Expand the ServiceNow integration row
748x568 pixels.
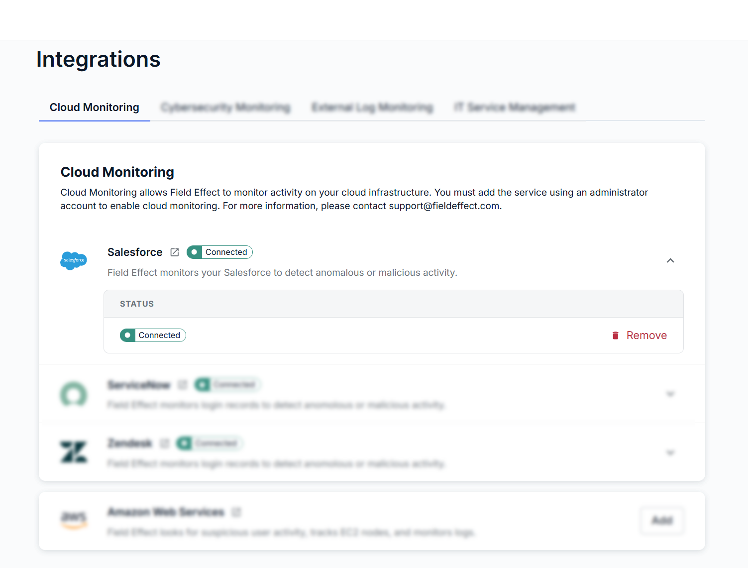[670, 394]
